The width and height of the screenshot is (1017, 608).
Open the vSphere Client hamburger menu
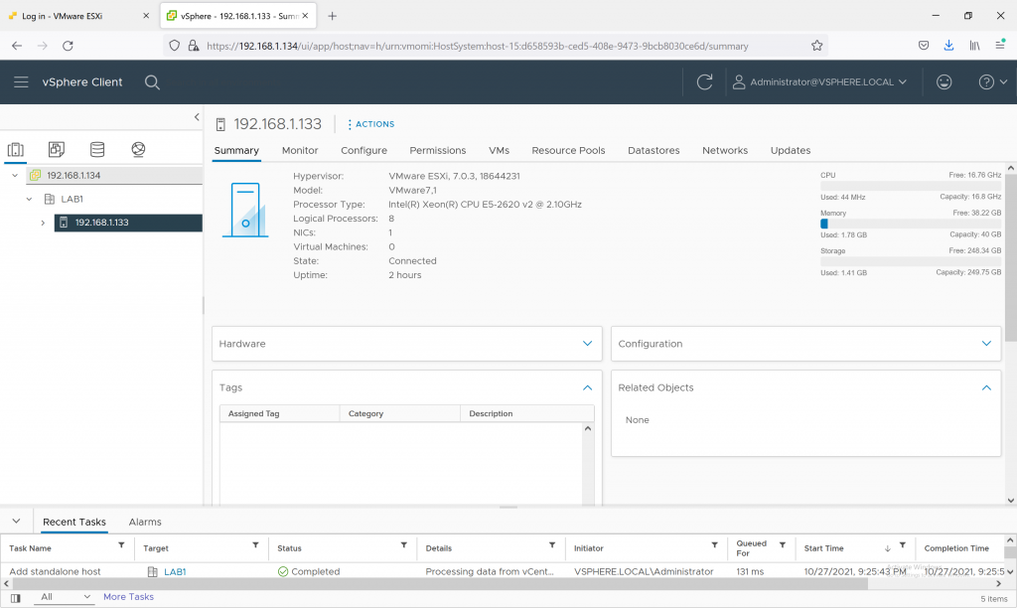(21, 82)
